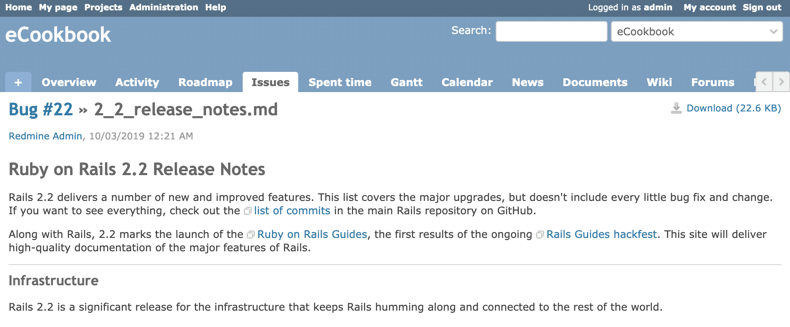Viewport: 790px width, 327px height.
Task: Click external icon beside Rails Guides hackfest
Action: coord(540,234)
